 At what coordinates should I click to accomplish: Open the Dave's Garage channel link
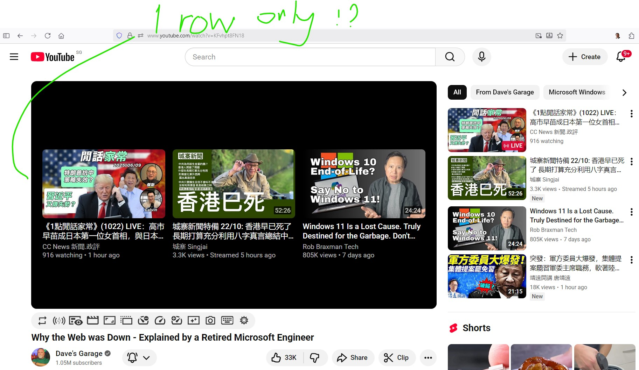[79, 354]
